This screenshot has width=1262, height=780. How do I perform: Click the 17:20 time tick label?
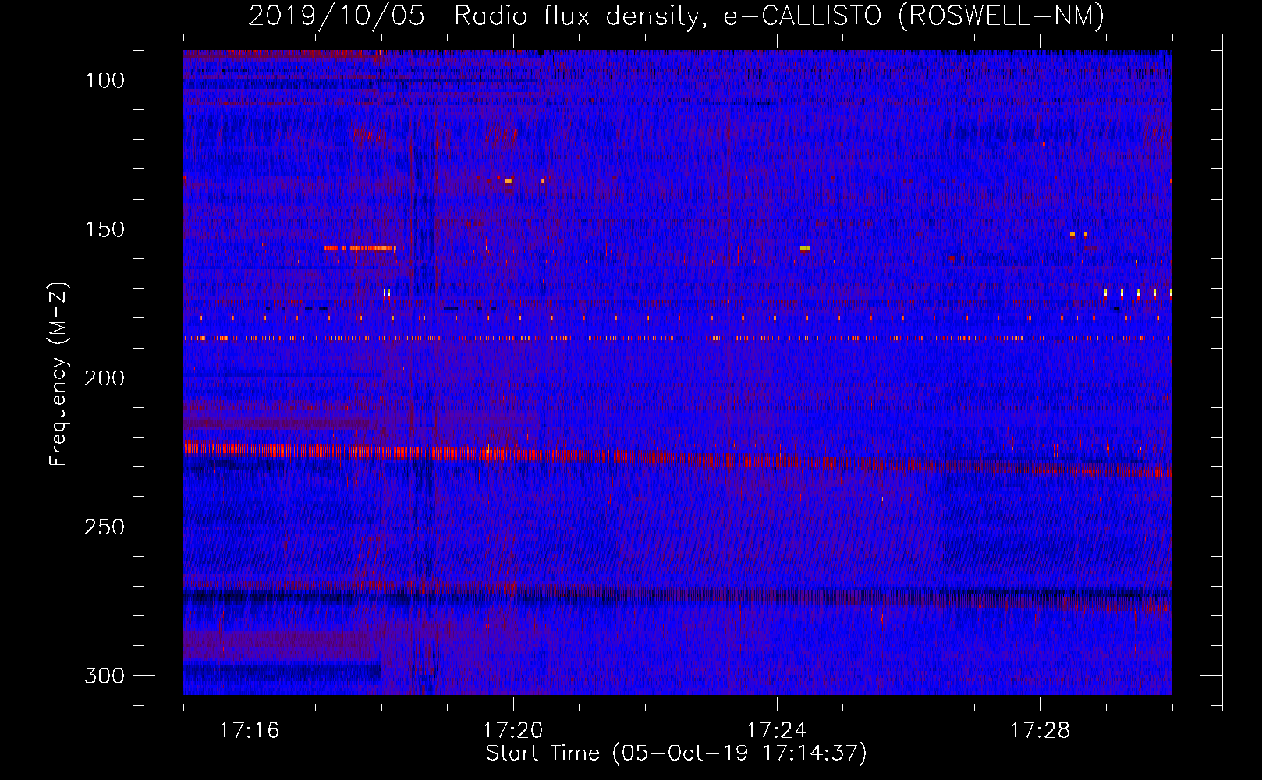(x=512, y=731)
